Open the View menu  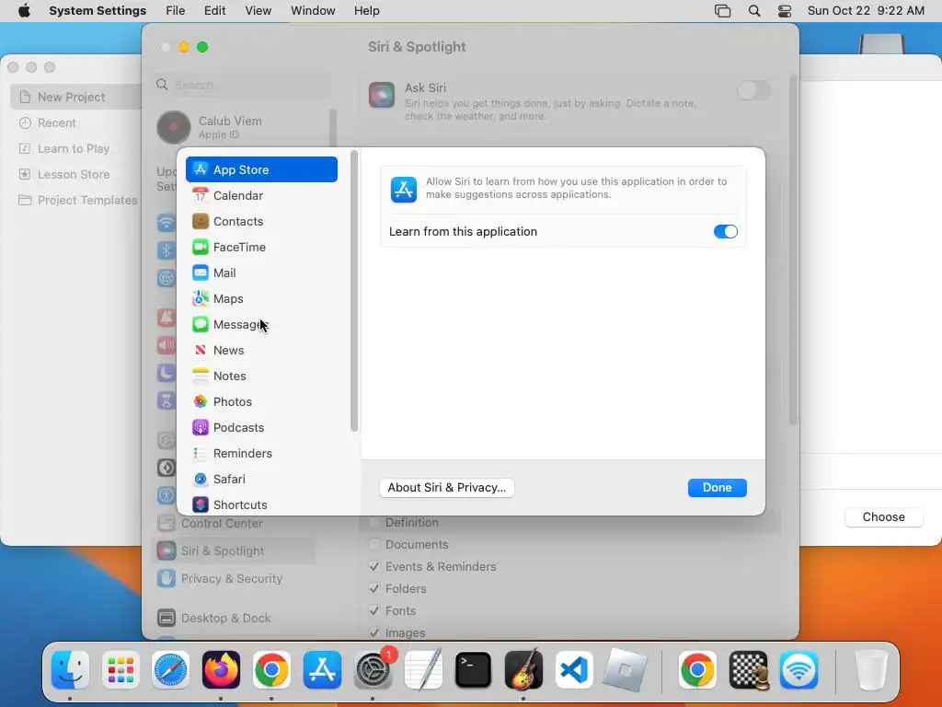[x=258, y=11]
